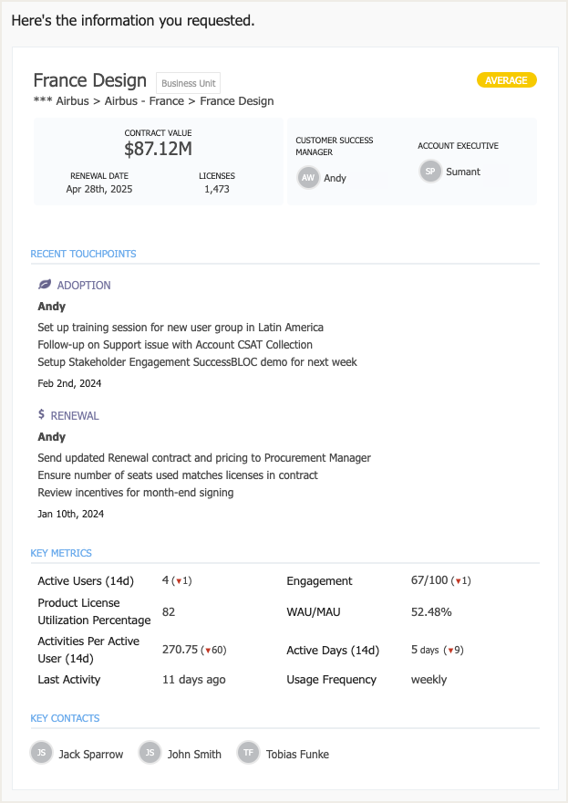This screenshot has height=803, width=568.
Task: Click Sumant's SP avatar icon
Action: tap(430, 172)
